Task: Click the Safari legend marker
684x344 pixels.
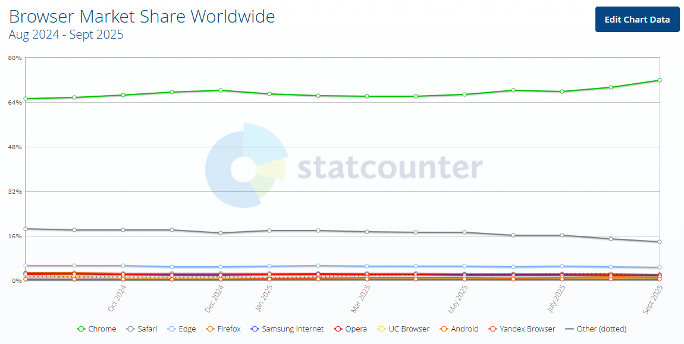Action: (x=130, y=329)
